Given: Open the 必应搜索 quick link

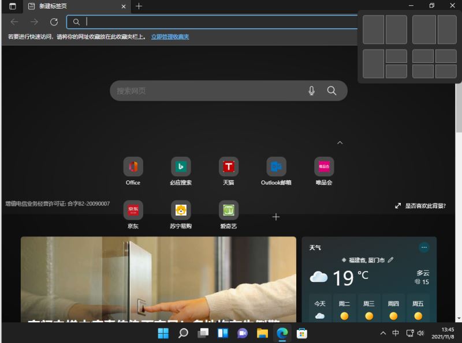Looking at the screenshot, I should pos(181,171).
